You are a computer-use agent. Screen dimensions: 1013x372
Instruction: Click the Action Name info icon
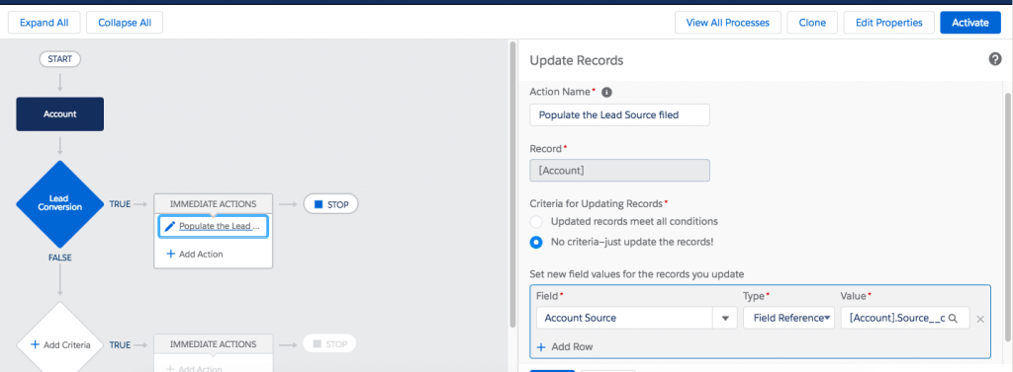click(x=606, y=92)
